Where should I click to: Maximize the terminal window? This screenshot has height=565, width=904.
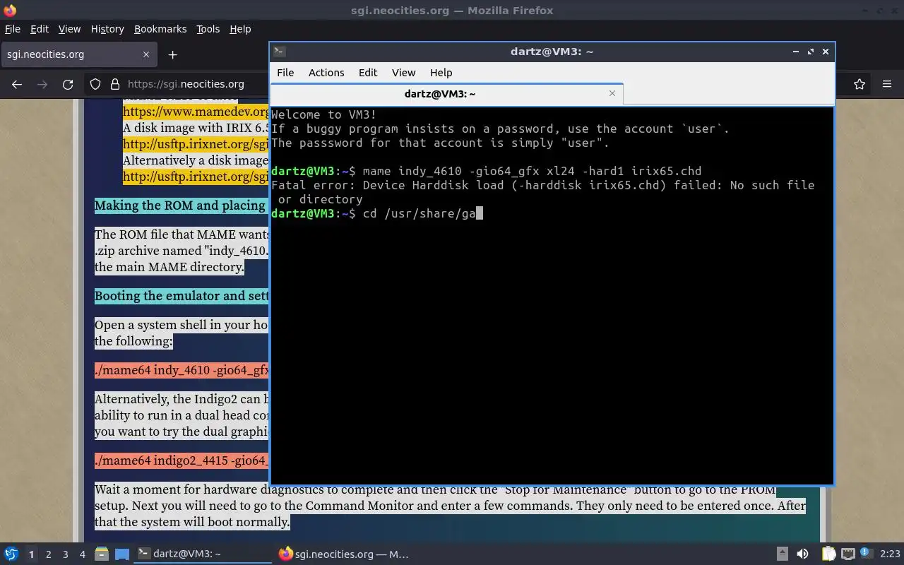pyautogui.click(x=810, y=52)
